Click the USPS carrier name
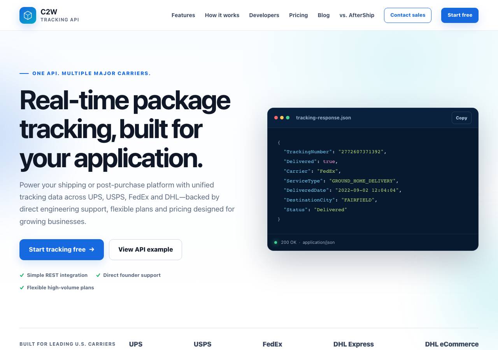 [x=203, y=344]
